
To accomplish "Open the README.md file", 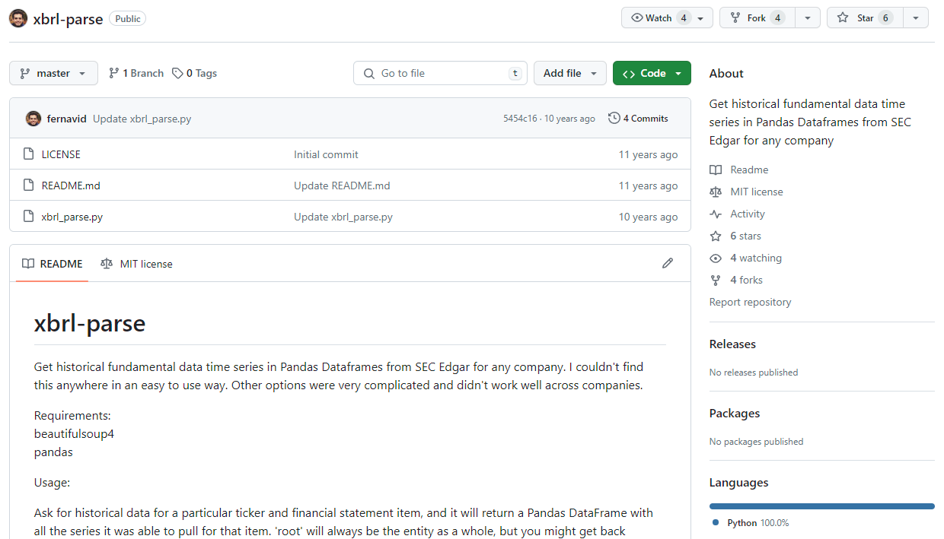I will [x=71, y=185].
